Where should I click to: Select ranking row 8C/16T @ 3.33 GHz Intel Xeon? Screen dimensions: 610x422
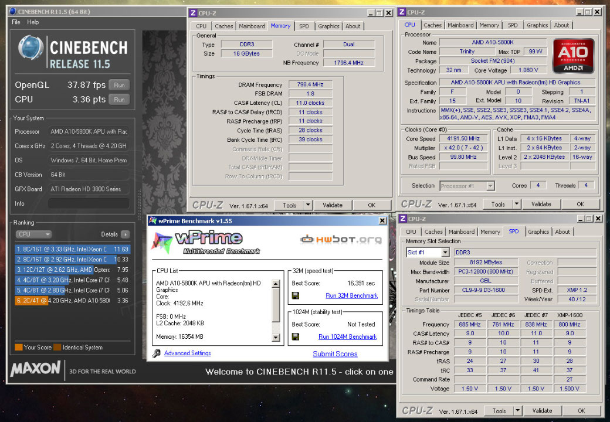(x=72, y=249)
